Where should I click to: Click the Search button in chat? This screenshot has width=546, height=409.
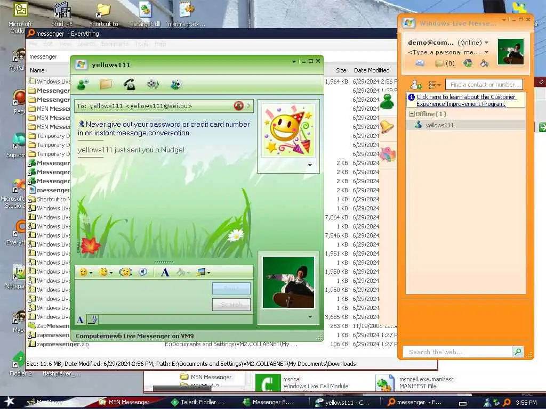(x=231, y=305)
